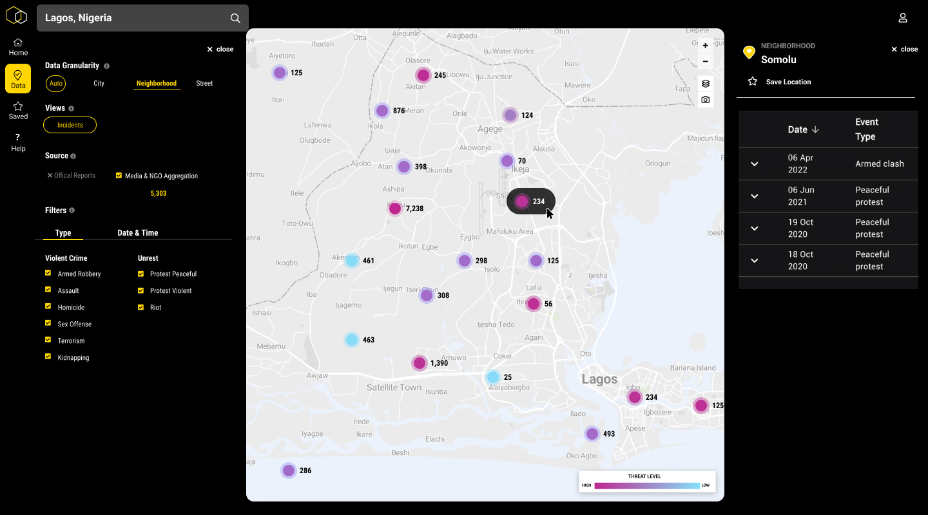Click the yellow location pin icon
The image size is (928, 515).
point(749,53)
